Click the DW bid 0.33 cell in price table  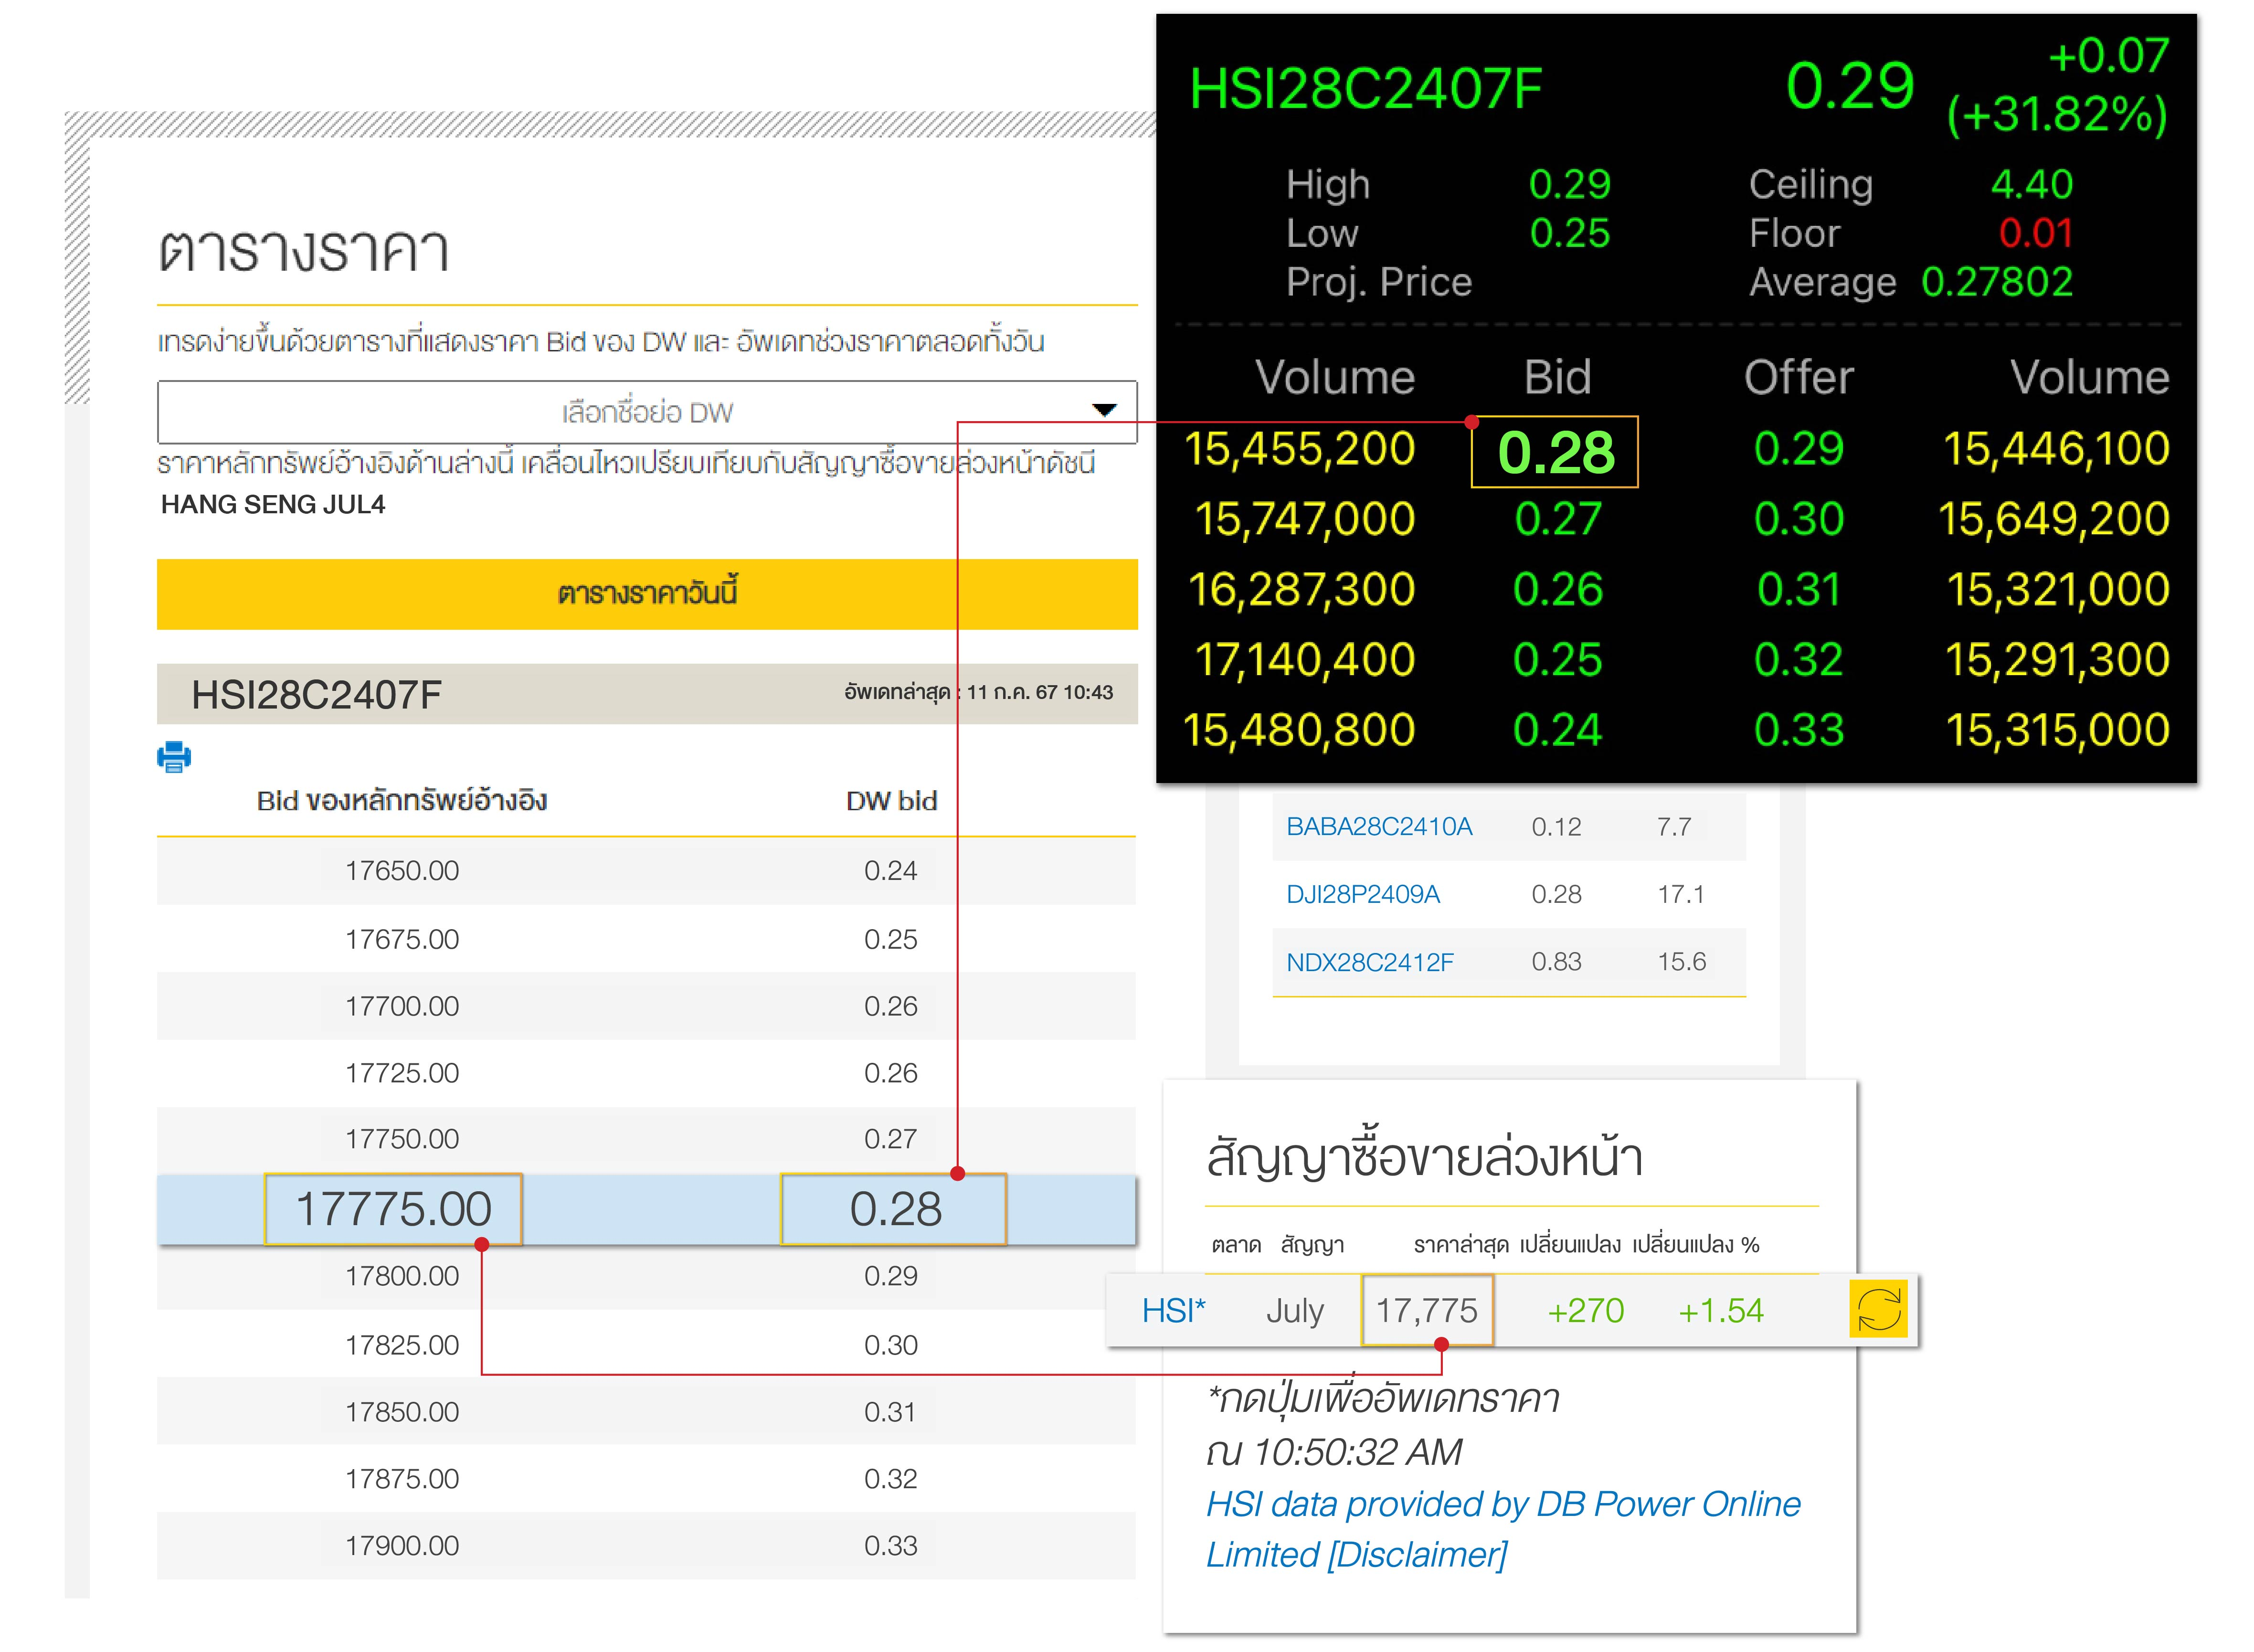[890, 1546]
